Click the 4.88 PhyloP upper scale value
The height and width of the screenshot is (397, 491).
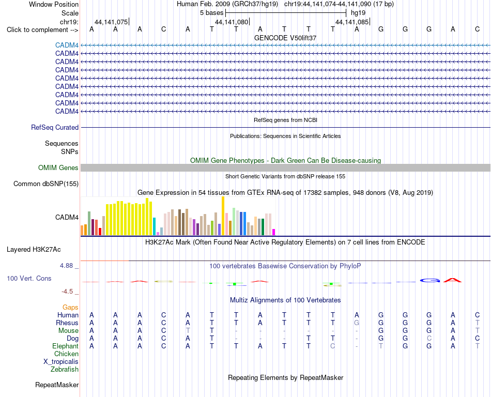(66, 266)
